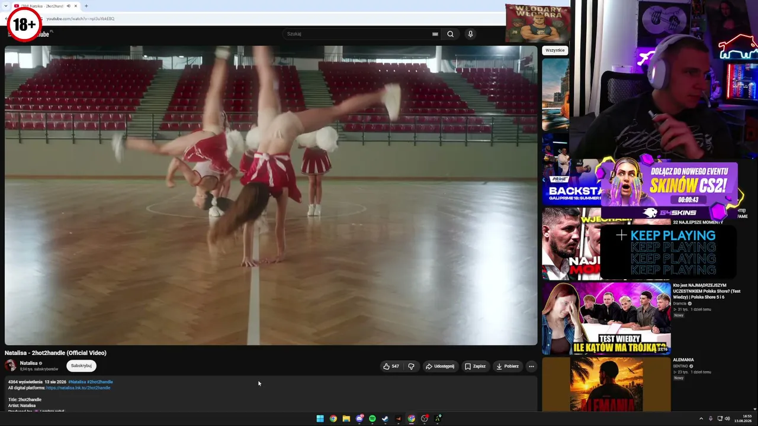This screenshot has width=758, height=426.
Task: Show hidden system tray icons chevron
Action: pos(701,418)
